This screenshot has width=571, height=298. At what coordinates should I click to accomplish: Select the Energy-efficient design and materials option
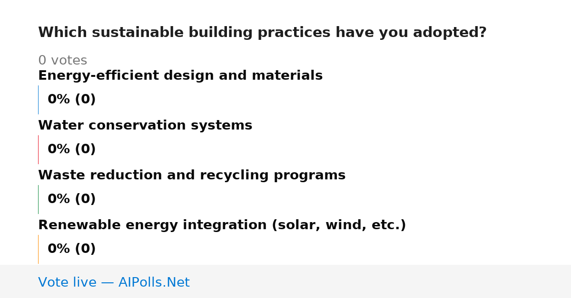180,75
